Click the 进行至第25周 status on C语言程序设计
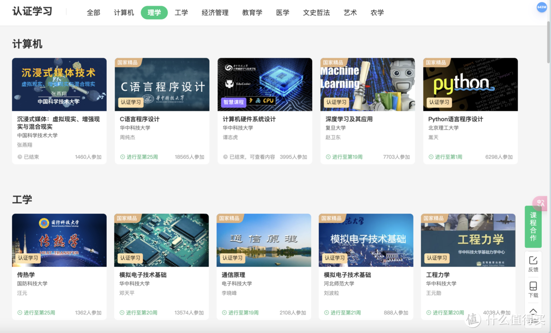Viewport: 551px width, 333px height. [x=139, y=157]
